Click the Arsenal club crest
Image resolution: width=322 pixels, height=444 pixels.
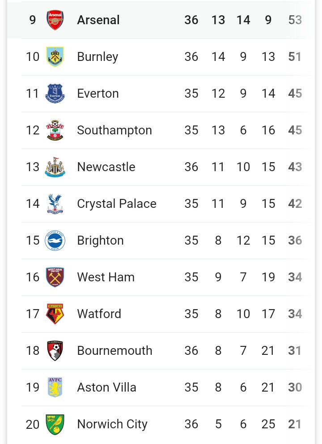point(55,20)
